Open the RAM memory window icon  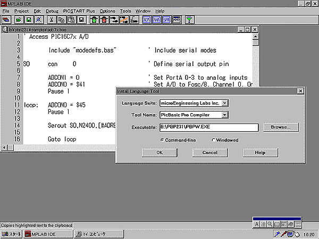(x=156, y=20)
